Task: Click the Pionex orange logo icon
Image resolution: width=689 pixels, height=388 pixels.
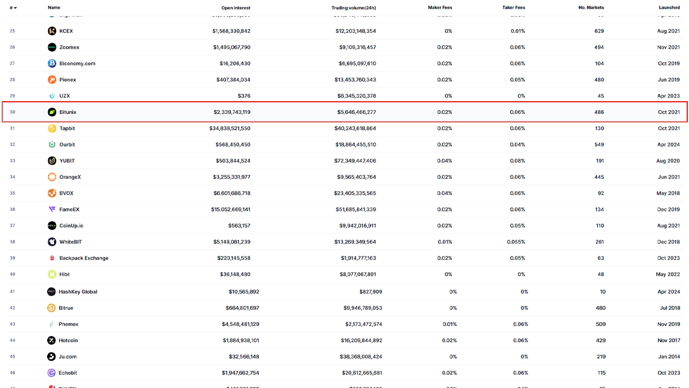Action: (x=52, y=79)
